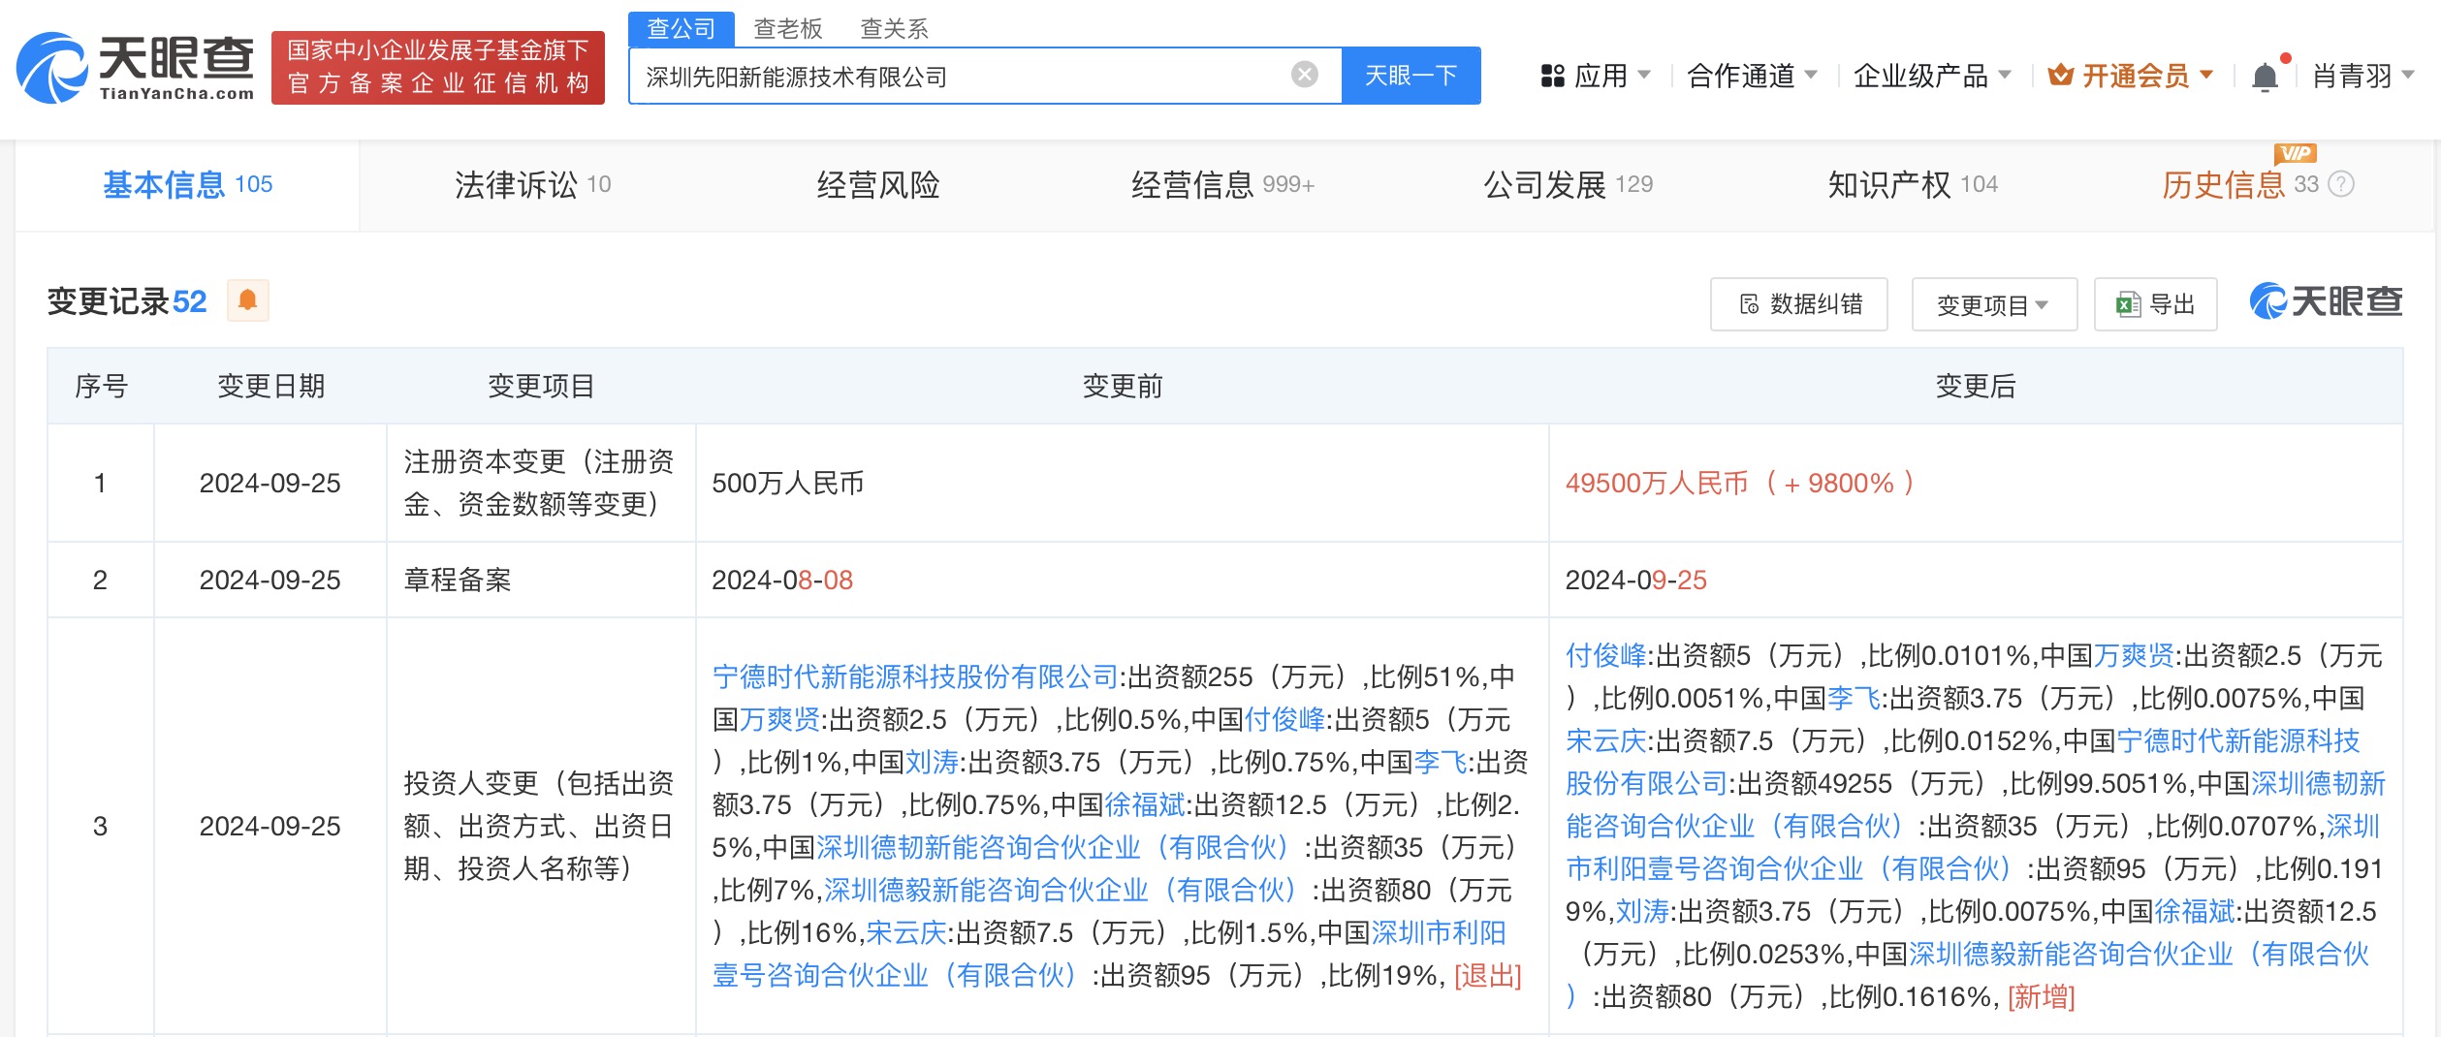
Task: Click the 天眼一下 search button
Action: [x=1411, y=75]
